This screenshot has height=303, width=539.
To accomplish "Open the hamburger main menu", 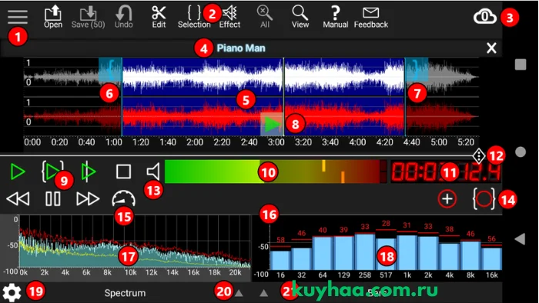I will coord(18,17).
